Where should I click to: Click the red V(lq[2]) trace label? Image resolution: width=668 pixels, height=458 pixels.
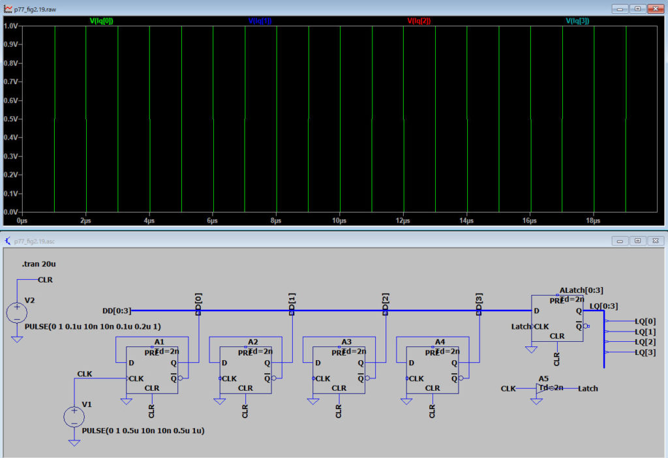419,21
